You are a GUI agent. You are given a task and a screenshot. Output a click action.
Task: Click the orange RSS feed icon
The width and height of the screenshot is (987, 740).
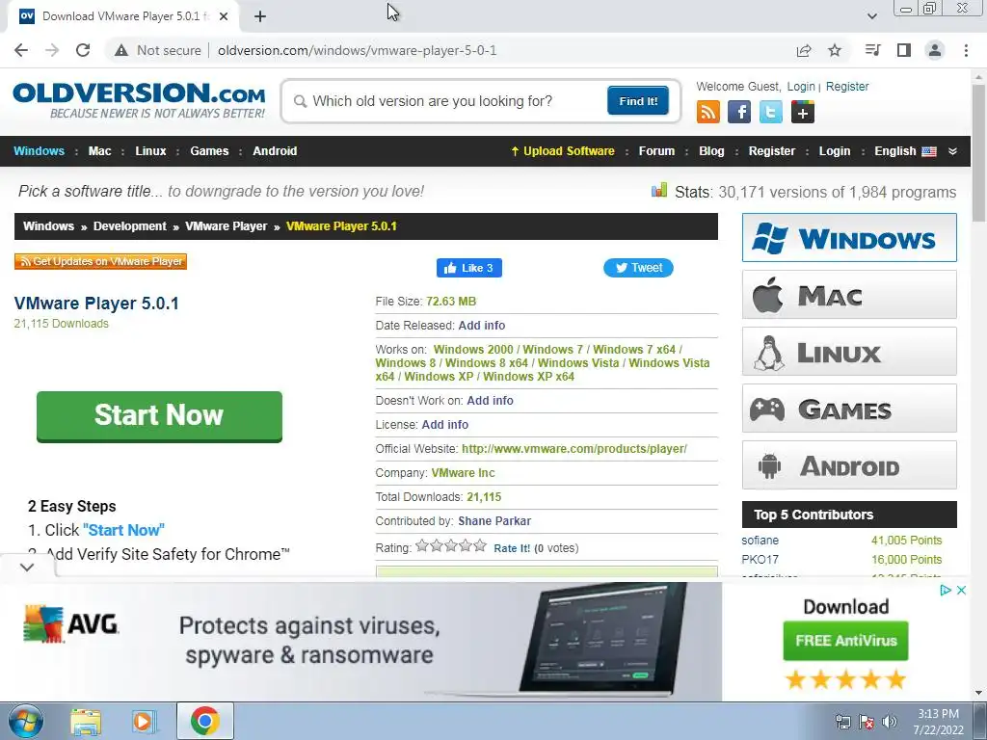(x=708, y=112)
